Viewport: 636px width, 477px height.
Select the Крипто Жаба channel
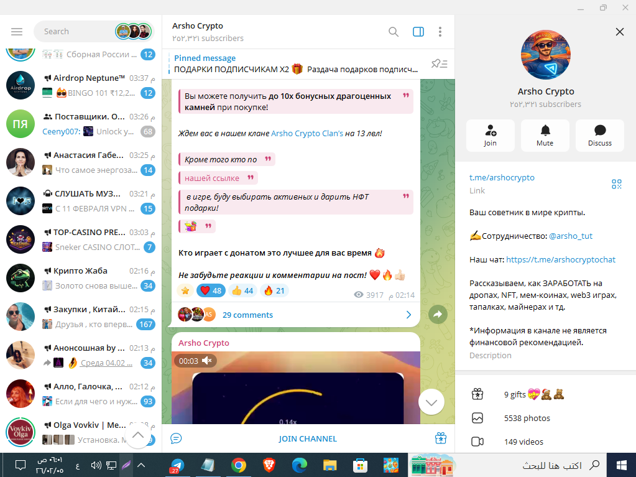81,278
